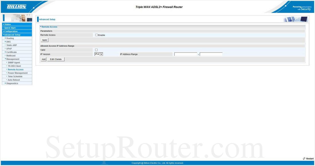Screen dimensions: 315x166
Task: Select SNMP Agent in the sidebar
Action: [15, 62]
